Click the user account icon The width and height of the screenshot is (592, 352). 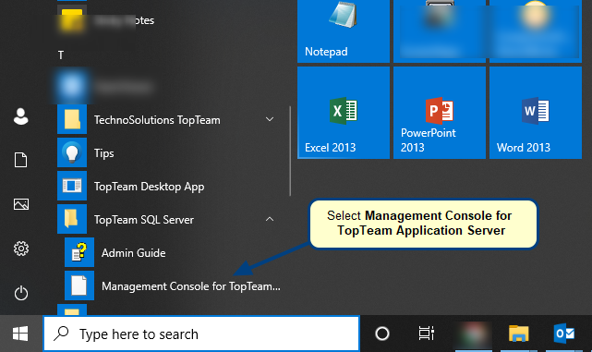(20, 116)
